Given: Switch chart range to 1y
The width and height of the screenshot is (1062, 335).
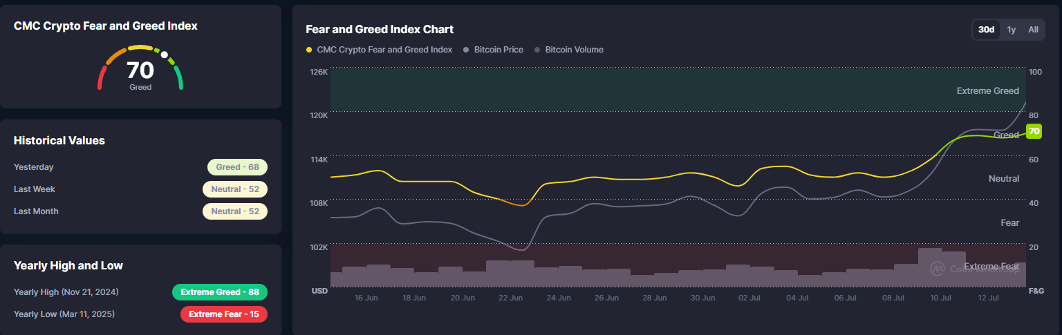Looking at the screenshot, I should coord(1011,30).
